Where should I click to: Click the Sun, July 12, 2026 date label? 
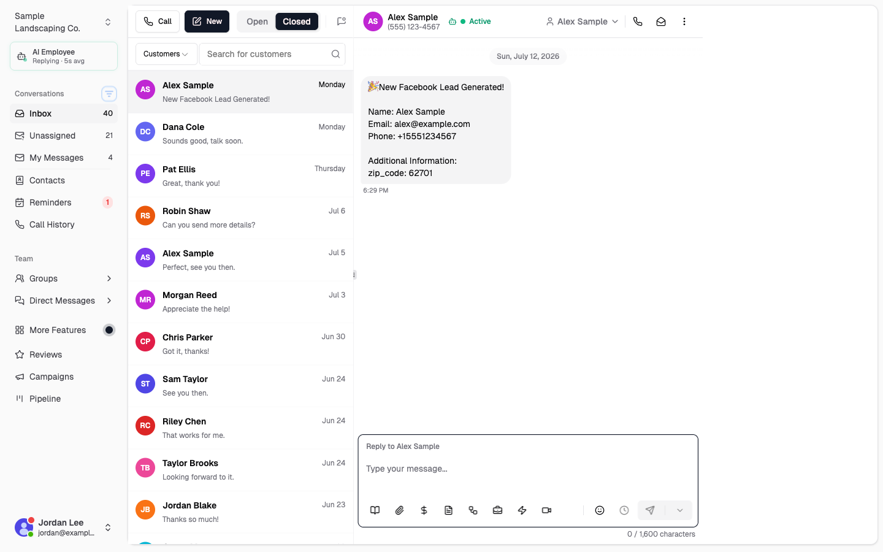[x=528, y=56]
